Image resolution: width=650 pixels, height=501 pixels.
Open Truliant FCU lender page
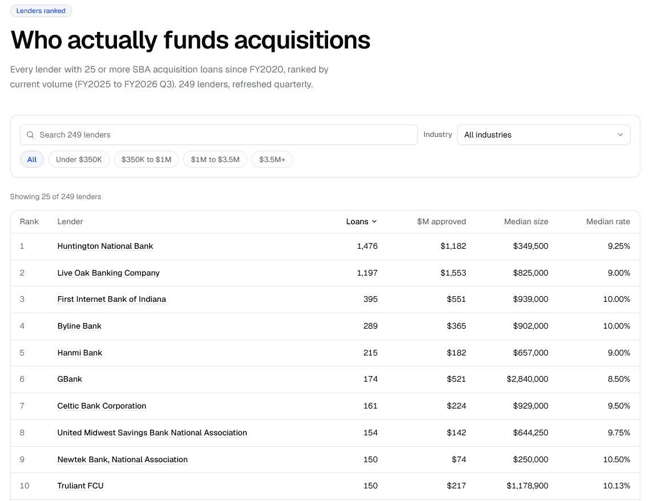pos(80,486)
